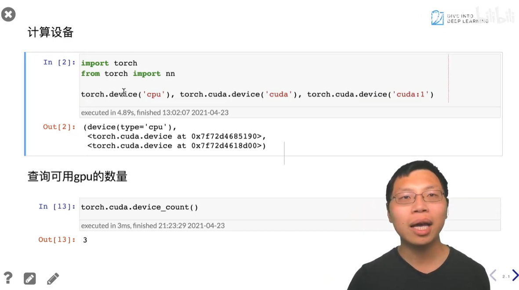Activate the pencil drawing tool
The image size is (519, 290).
point(53,279)
